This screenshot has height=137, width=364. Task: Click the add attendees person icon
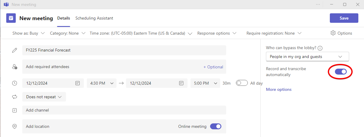point(15,67)
